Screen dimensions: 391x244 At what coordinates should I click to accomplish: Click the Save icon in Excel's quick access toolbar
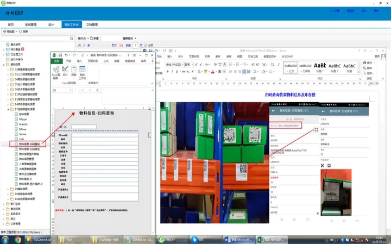59,55
